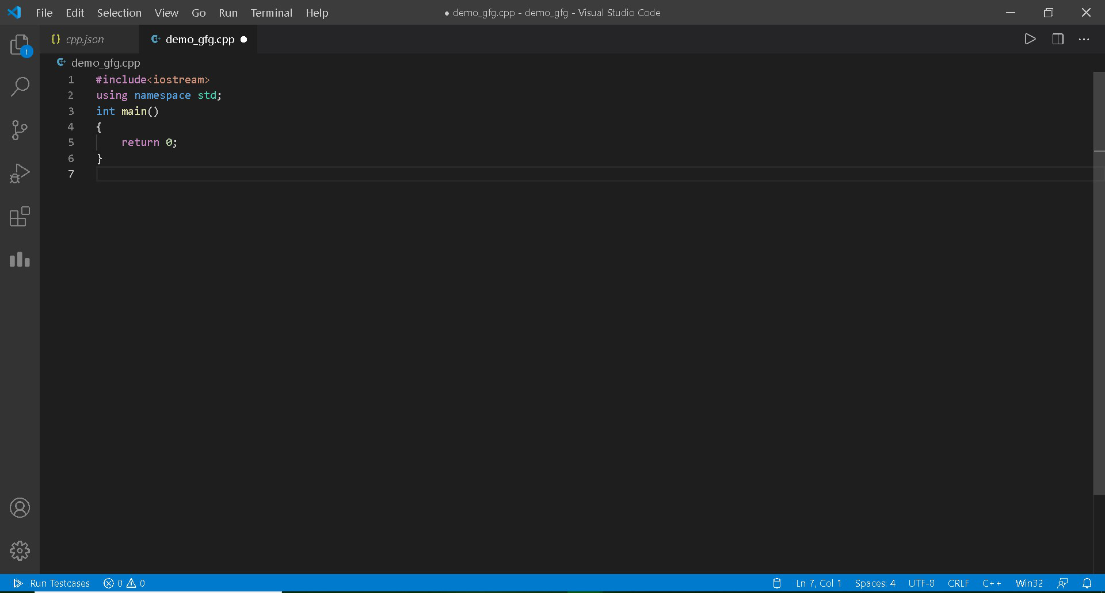This screenshot has width=1105, height=593.
Task: Open the bar chart icon in activity bar
Action: click(20, 260)
